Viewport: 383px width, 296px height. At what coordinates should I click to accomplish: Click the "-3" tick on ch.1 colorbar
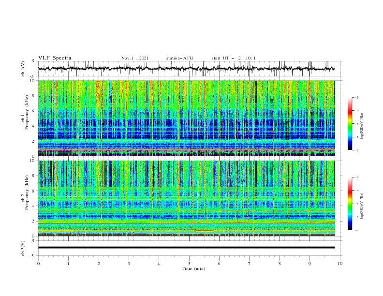pyautogui.click(x=356, y=97)
